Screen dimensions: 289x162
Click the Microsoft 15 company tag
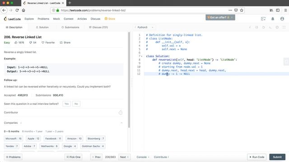(14, 139)
